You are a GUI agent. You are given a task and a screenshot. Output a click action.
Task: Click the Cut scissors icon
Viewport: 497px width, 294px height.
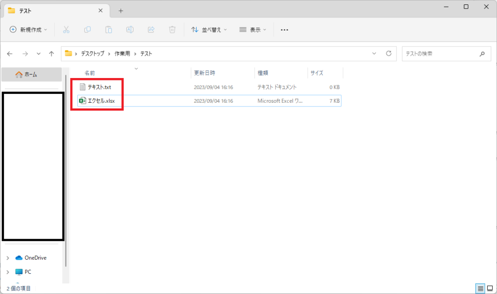(66, 30)
